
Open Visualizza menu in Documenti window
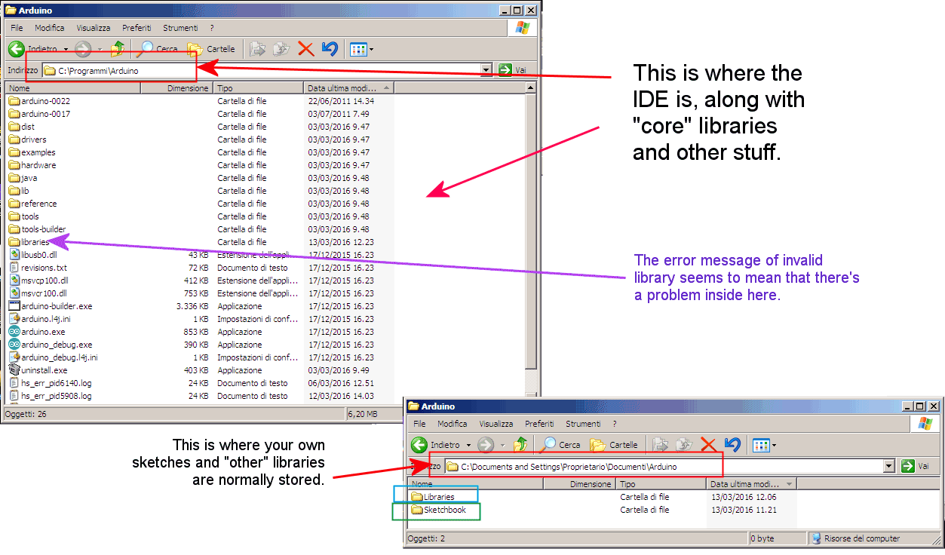(496, 424)
